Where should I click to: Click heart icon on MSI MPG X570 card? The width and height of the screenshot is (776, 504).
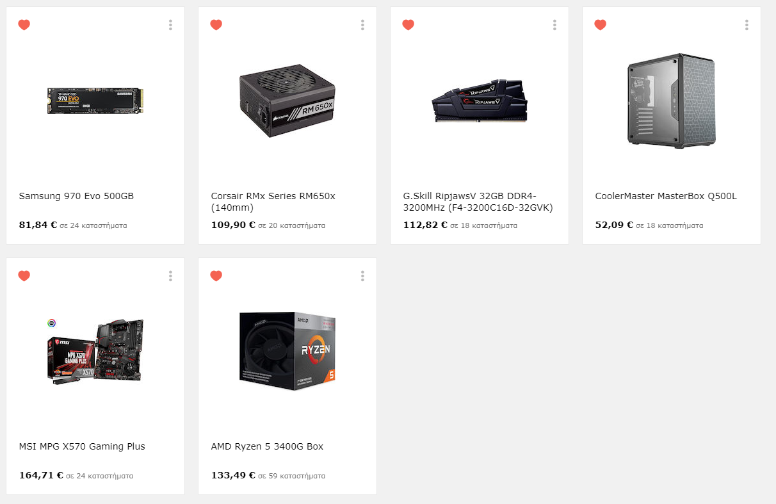[24, 276]
